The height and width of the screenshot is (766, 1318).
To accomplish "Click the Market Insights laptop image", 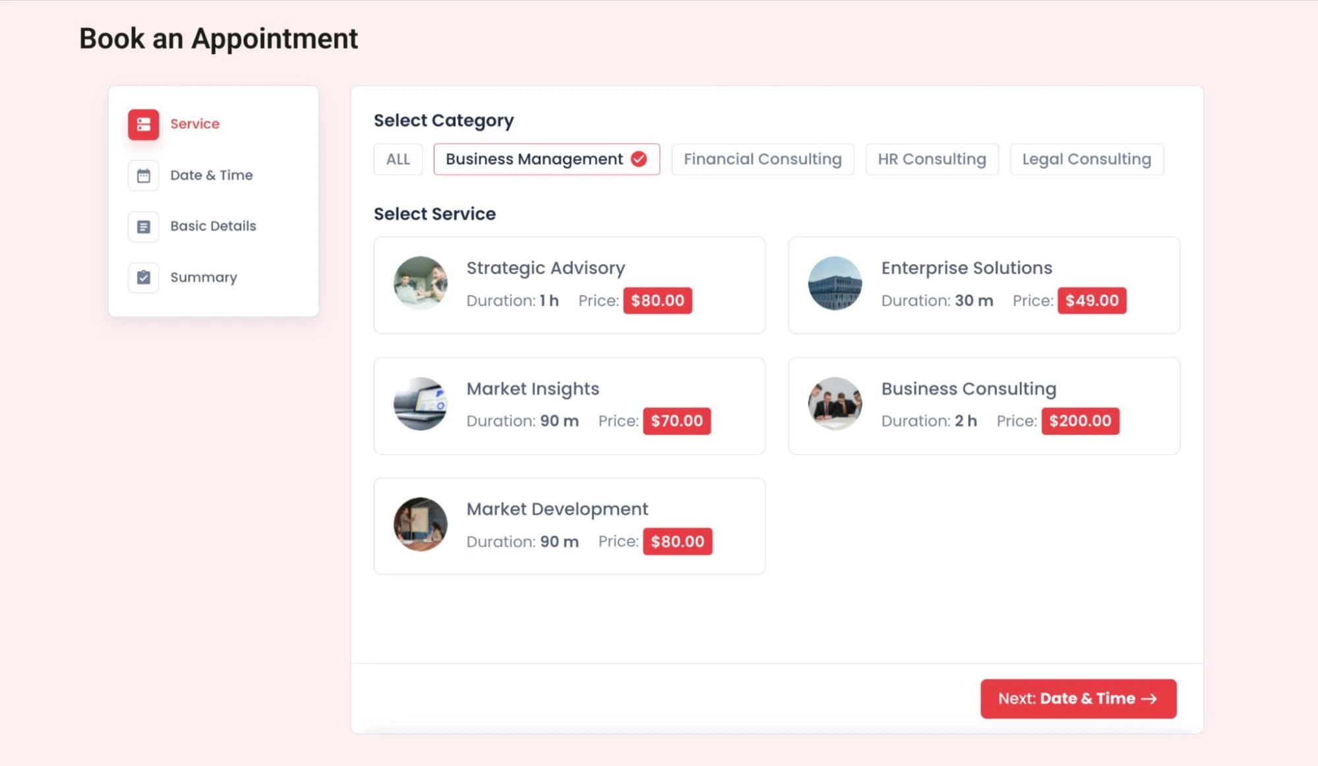I will click(x=419, y=404).
